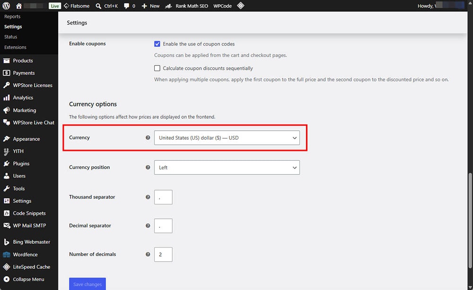Click the Wordfence shield icon
The width and height of the screenshot is (473, 290).
[6, 255]
